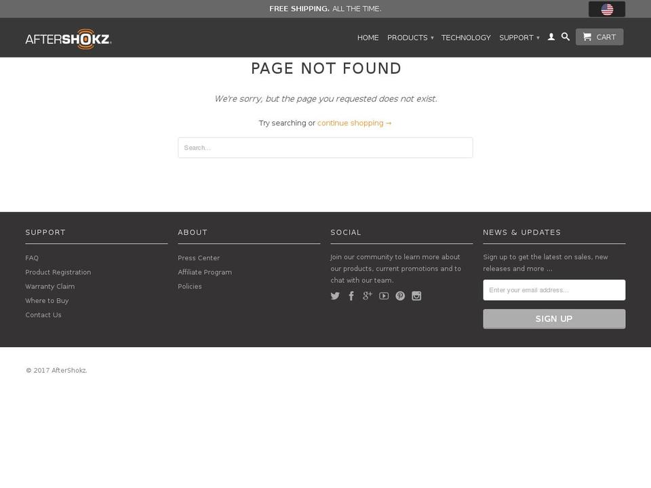Image resolution: width=651 pixels, height=488 pixels.
Task: Expand the Support dropdown menu
Action: click(x=519, y=38)
